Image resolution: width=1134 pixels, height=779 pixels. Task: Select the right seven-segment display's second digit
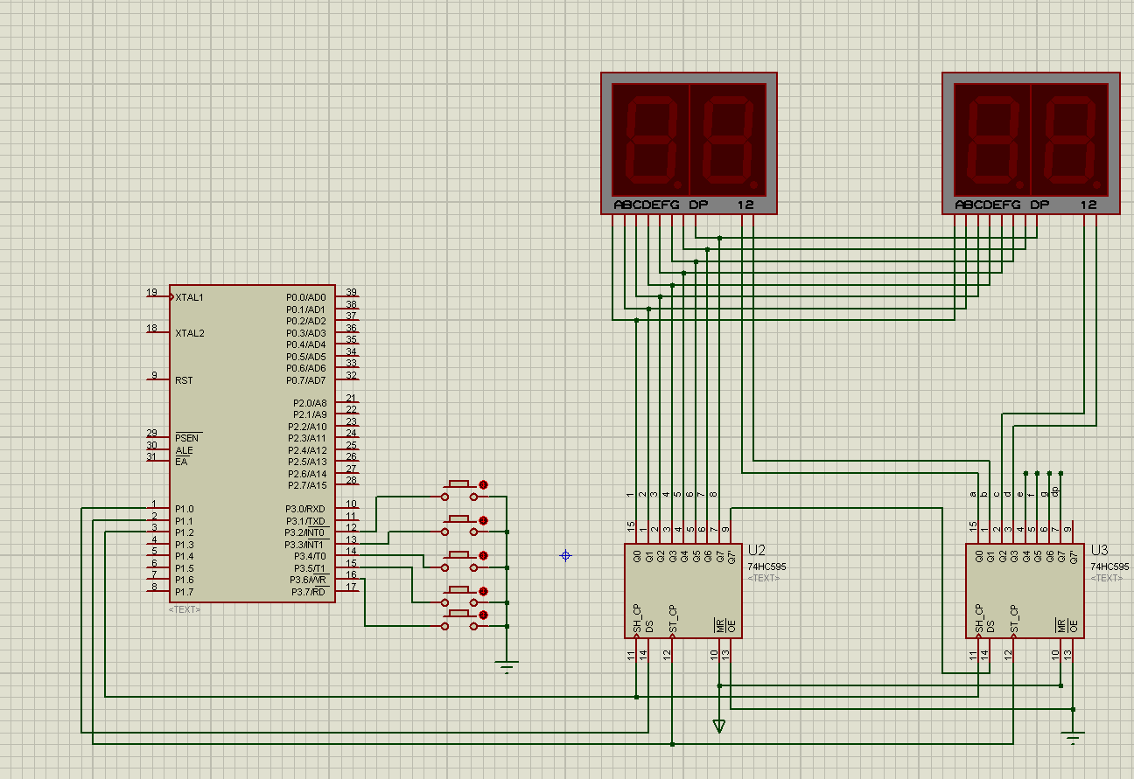[1069, 139]
